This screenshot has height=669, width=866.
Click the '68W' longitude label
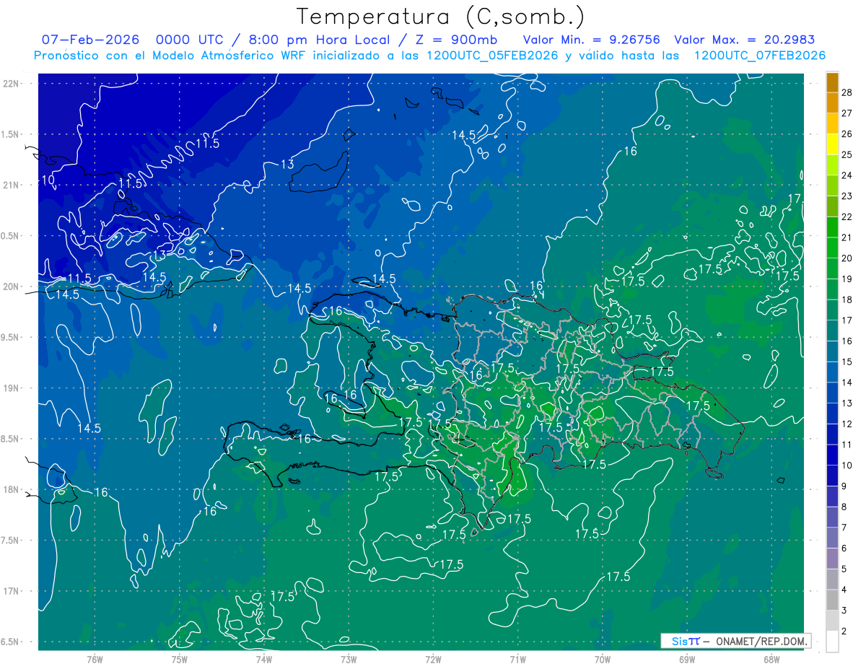click(771, 659)
